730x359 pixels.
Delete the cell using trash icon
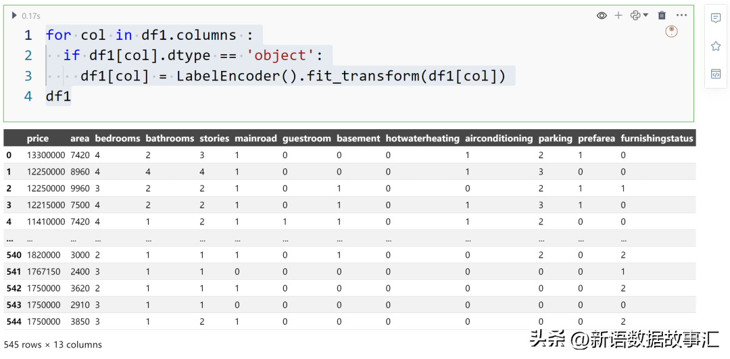[662, 16]
